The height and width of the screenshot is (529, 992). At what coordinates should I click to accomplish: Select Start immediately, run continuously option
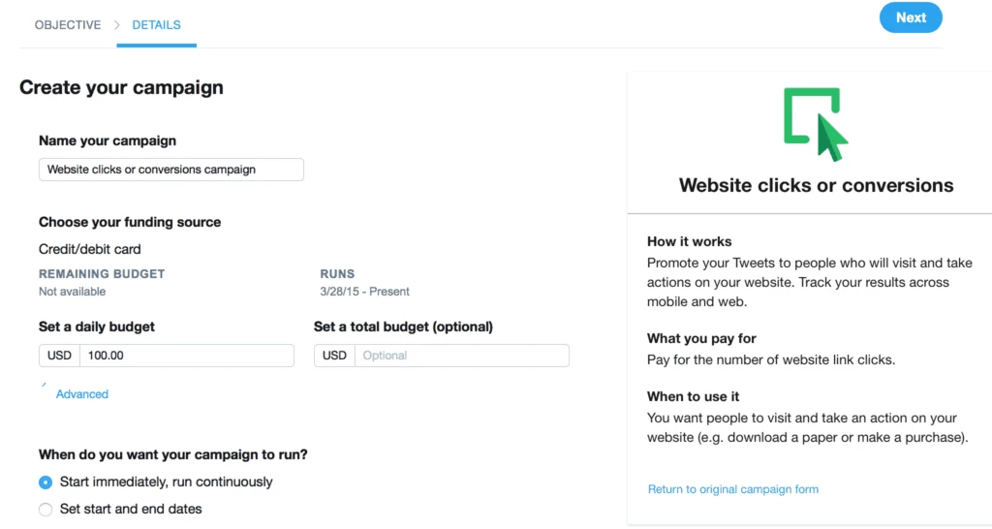(46, 482)
